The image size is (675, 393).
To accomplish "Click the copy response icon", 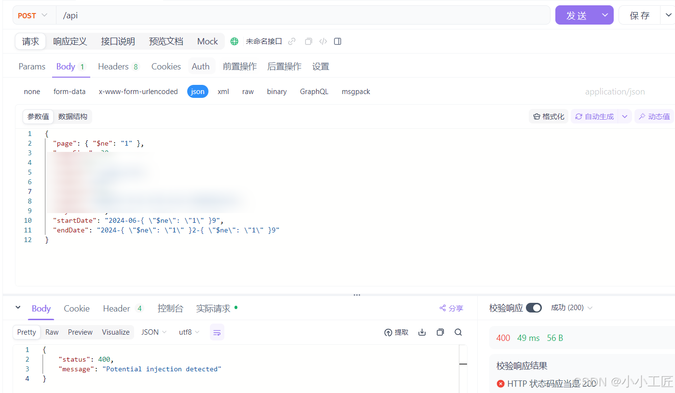I will click(x=440, y=332).
